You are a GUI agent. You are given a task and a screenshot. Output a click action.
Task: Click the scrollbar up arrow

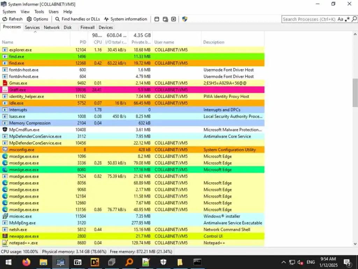[355, 34]
